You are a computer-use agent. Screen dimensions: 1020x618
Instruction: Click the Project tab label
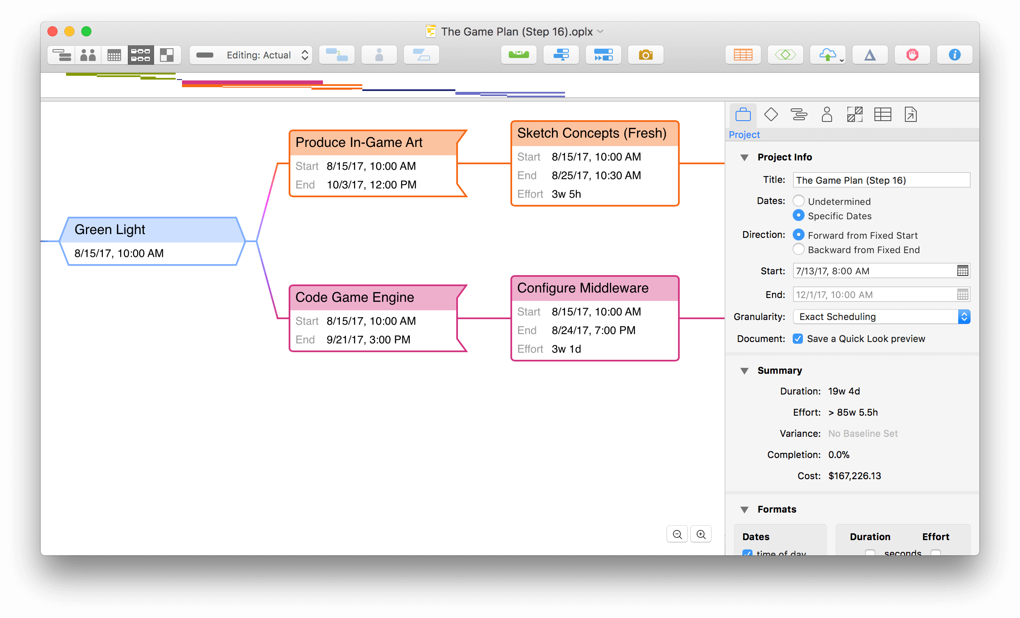[x=744, y=133]
